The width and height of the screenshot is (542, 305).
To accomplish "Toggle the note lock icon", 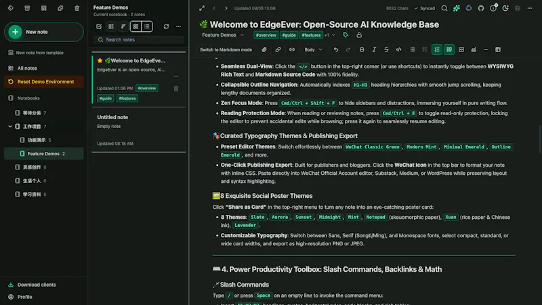I will tap(359, 35).
